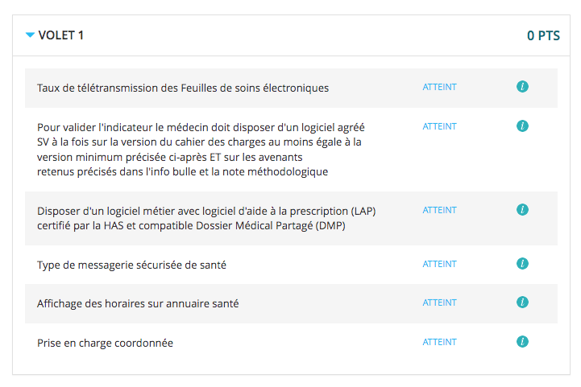Image resolution: width=581 pixels, height=387 pixels.
Task: Open info icon for Affichage des horaires row
Action: 522,302
